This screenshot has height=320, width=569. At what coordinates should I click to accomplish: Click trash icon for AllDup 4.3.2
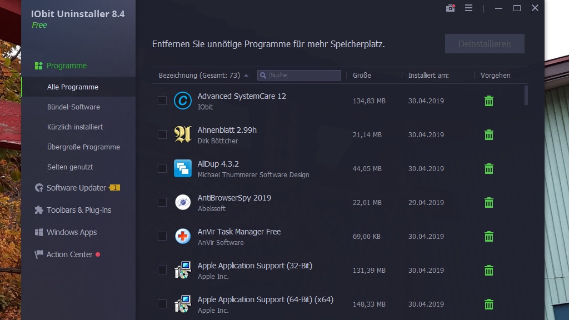click(489, 169)
